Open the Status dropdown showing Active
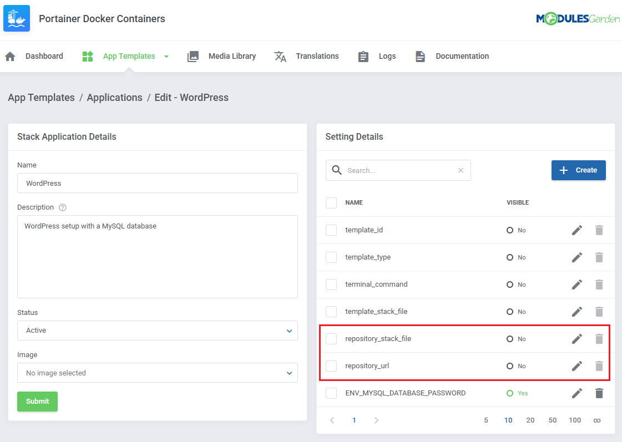This screenshot has width=622, height=442. coord(158,331)
